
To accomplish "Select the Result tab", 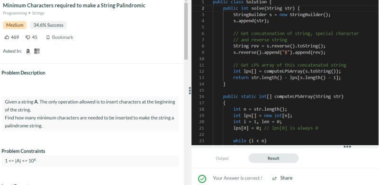I will pyautogui.click(x=273, y=159).
